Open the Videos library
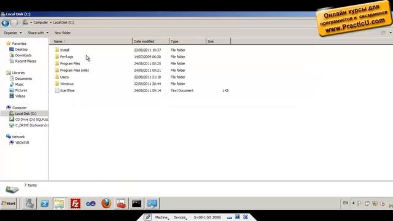Viewport: 393px width, 221px height. click(17, 96)
